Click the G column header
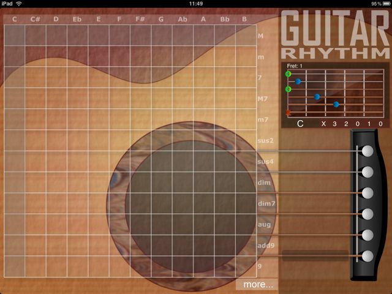 click(x=161, y=19)
